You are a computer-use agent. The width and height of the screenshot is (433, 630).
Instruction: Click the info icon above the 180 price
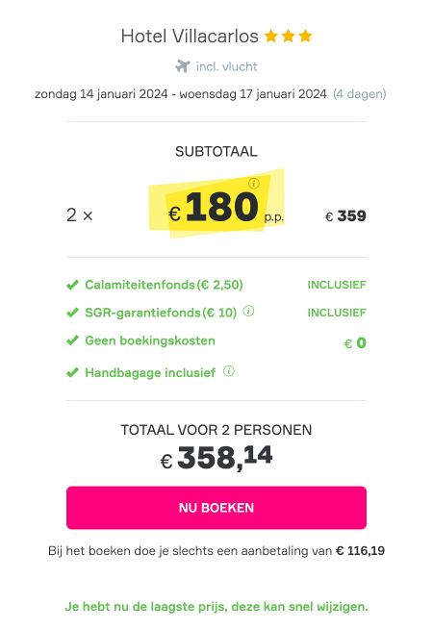(x=254, y=183)
